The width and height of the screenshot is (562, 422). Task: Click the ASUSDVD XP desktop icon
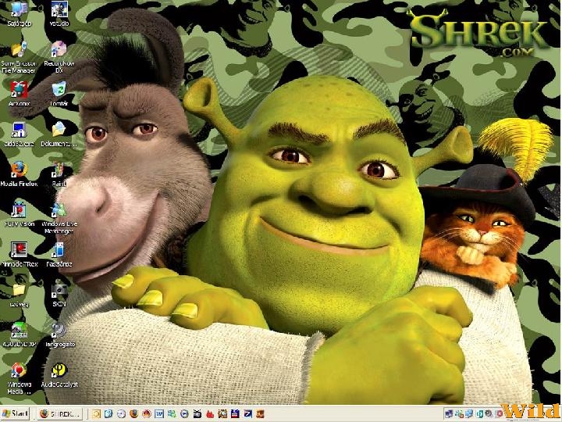19,335
